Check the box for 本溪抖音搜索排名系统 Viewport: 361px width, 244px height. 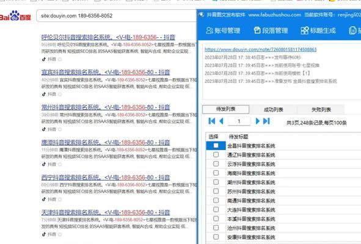tap(216, 218)
